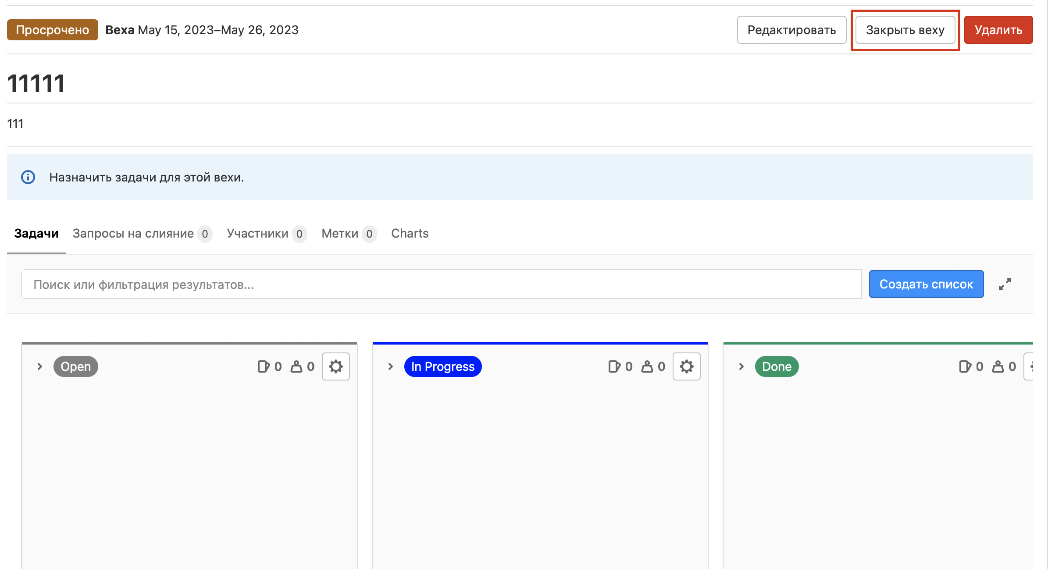Switch to Запросы на слияние tab

(x=133, y=233)
